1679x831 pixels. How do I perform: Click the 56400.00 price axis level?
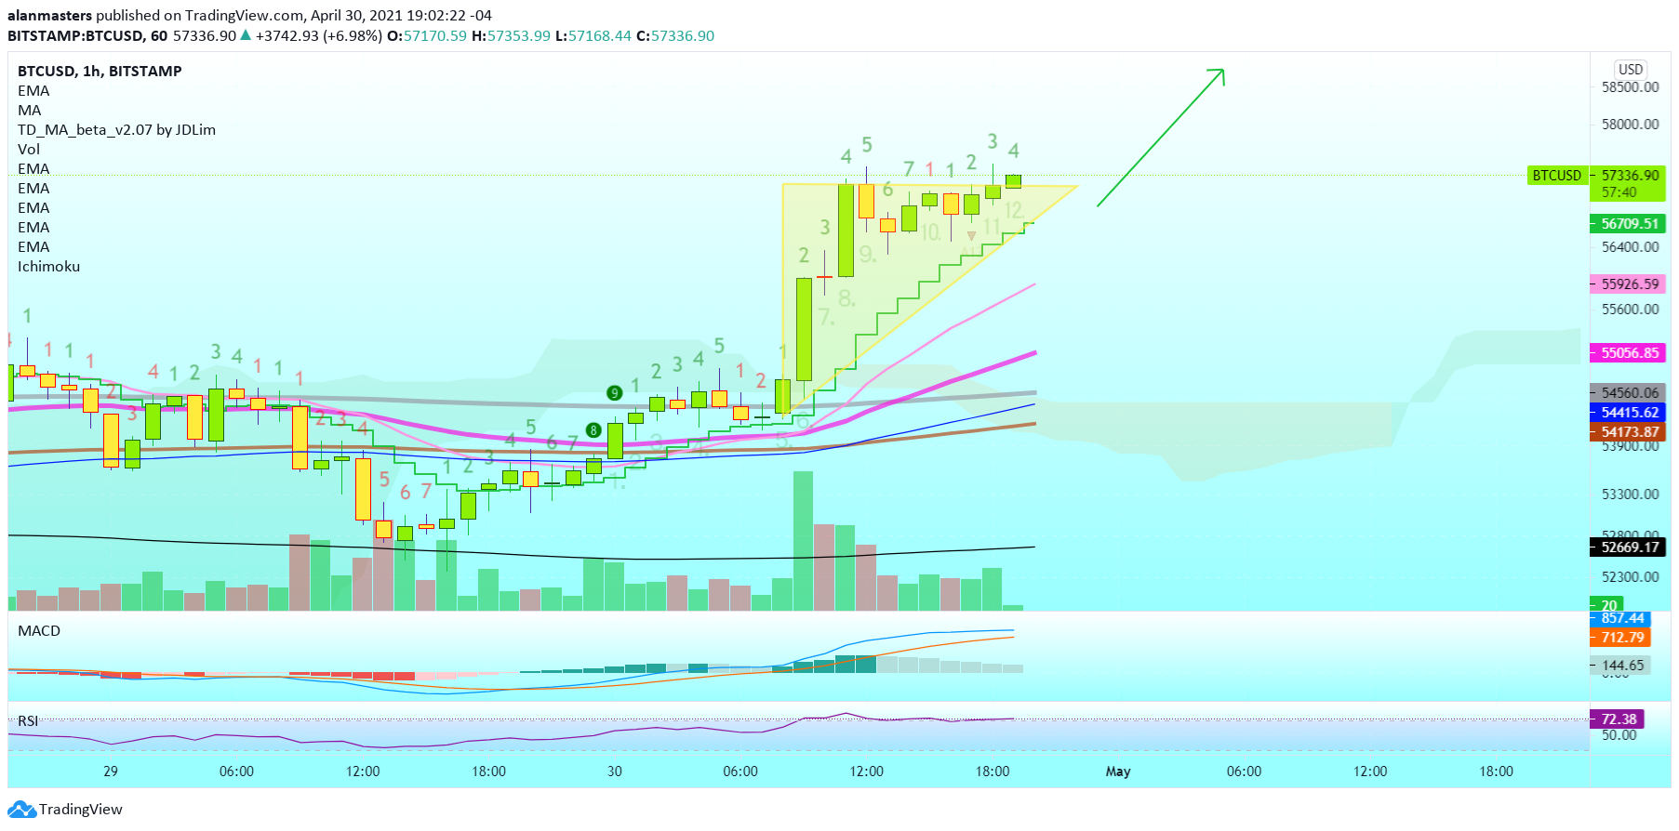(1630, 246)
